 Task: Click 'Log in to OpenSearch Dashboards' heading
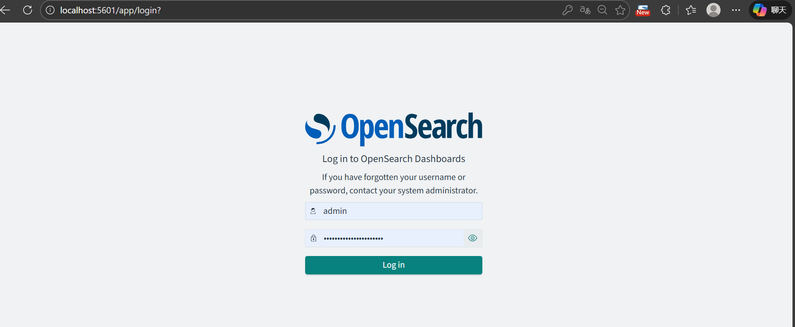394,159
